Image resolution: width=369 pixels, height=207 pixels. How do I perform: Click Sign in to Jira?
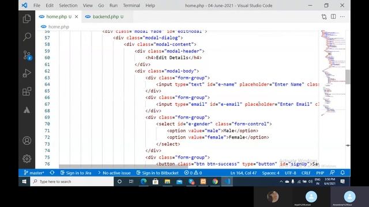pyautogui.click(x=76, y=173)
